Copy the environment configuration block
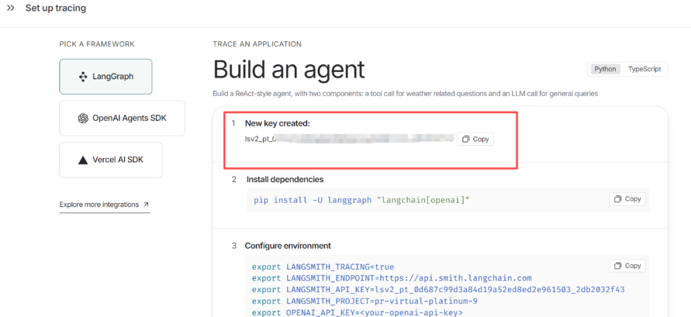 point(628,266)
